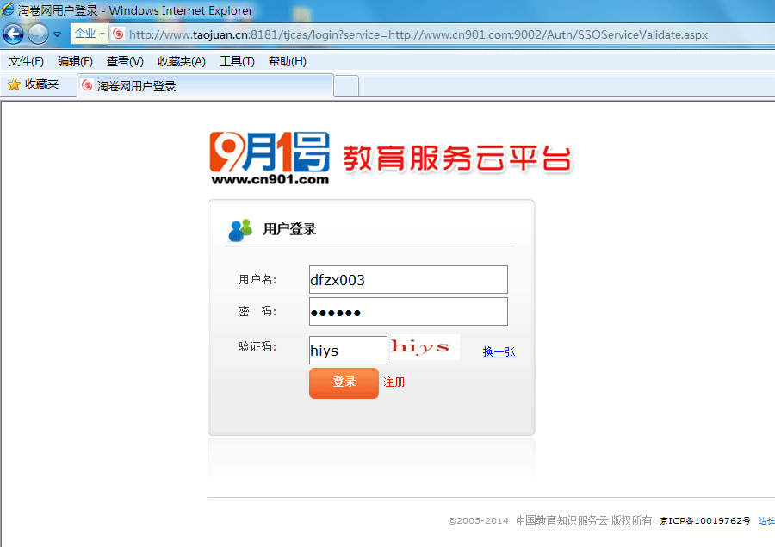
Task: Open the recent pages dropdown arrow
Action: click(x=58, y=34)
